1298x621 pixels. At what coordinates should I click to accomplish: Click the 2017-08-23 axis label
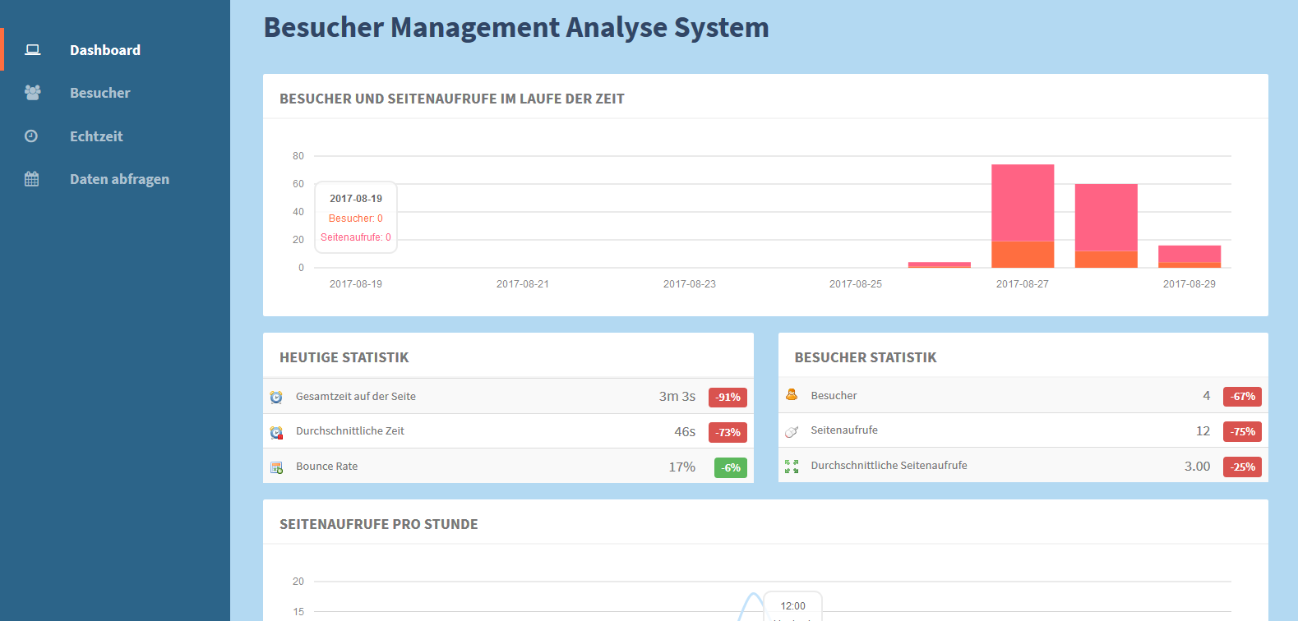690,284
